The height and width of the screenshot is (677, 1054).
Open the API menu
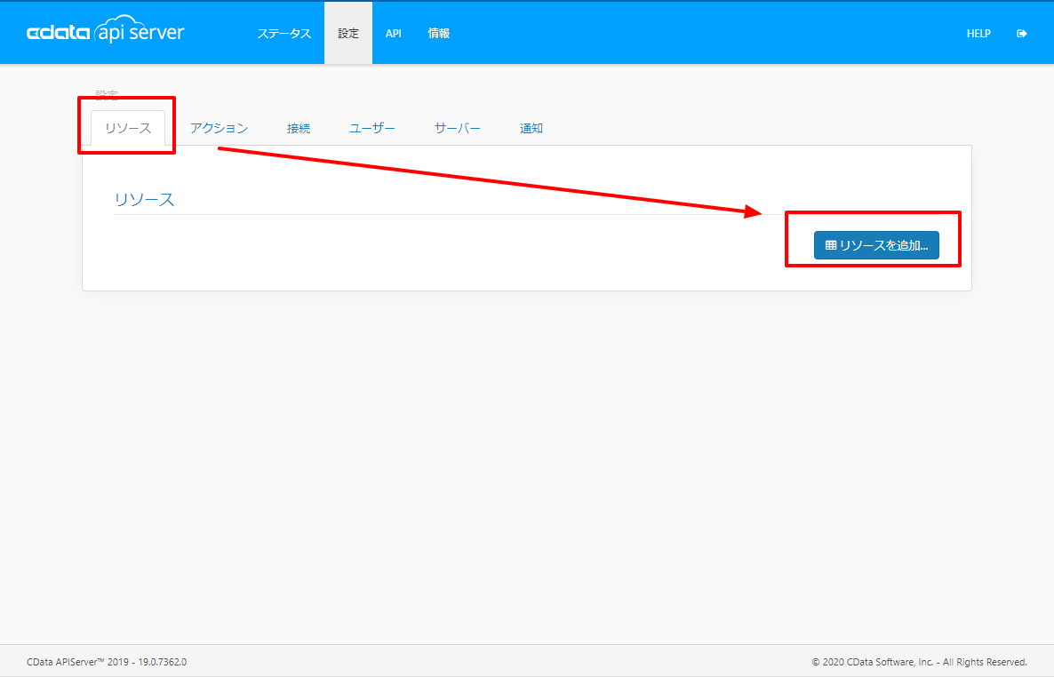point(393,34)
